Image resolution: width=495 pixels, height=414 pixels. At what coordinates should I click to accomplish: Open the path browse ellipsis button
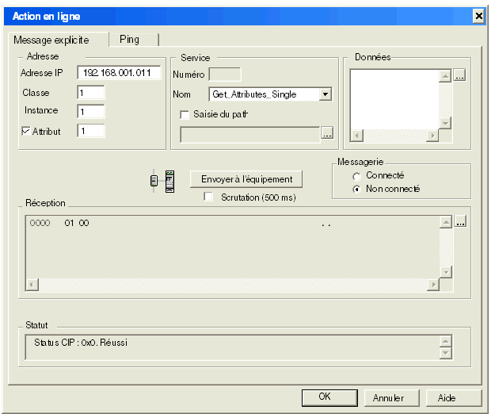pos(327,133)
